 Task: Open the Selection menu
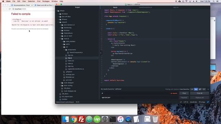(x=31, y=1)
